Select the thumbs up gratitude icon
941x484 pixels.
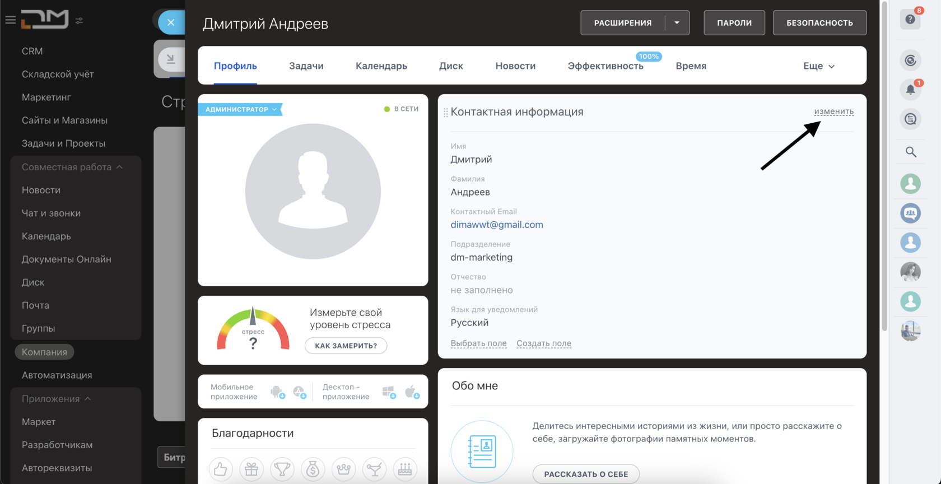point(221,469)
